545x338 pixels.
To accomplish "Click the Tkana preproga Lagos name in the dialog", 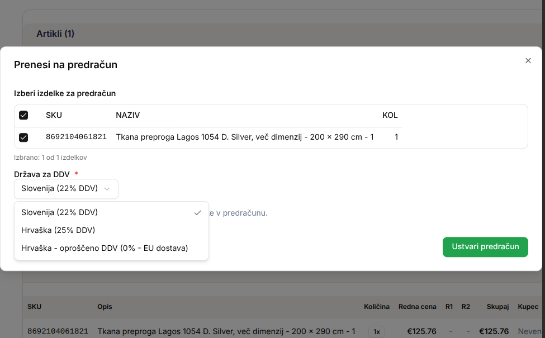I will tap(244, 137).
